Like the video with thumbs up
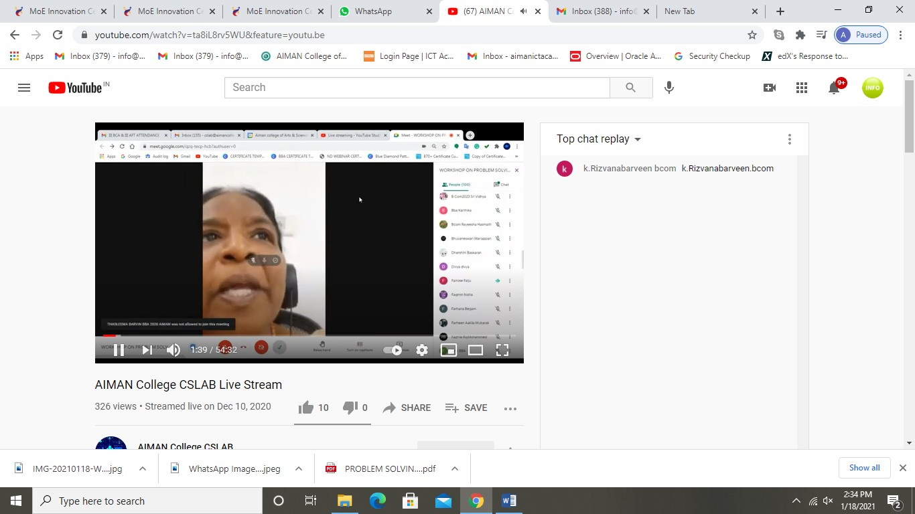 [x=313, y=408]
